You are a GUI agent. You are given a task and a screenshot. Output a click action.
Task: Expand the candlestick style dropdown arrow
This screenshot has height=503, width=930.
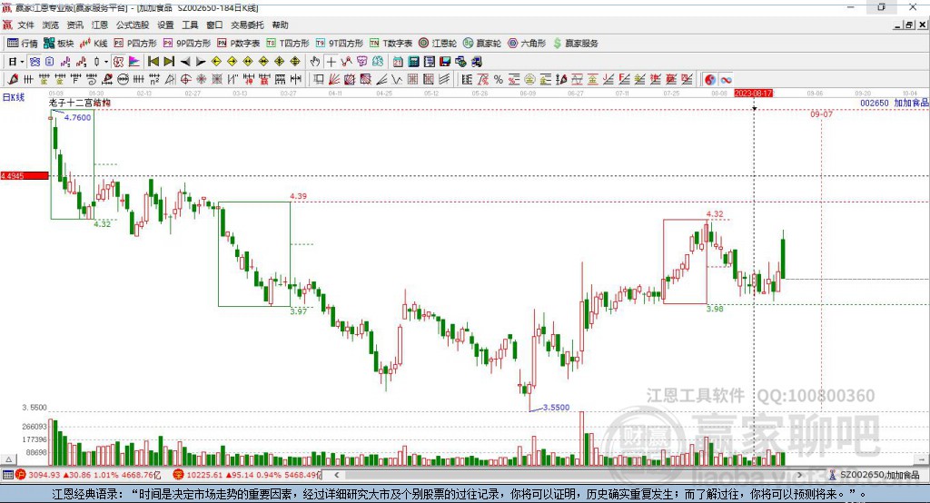[x=106, y=62]
